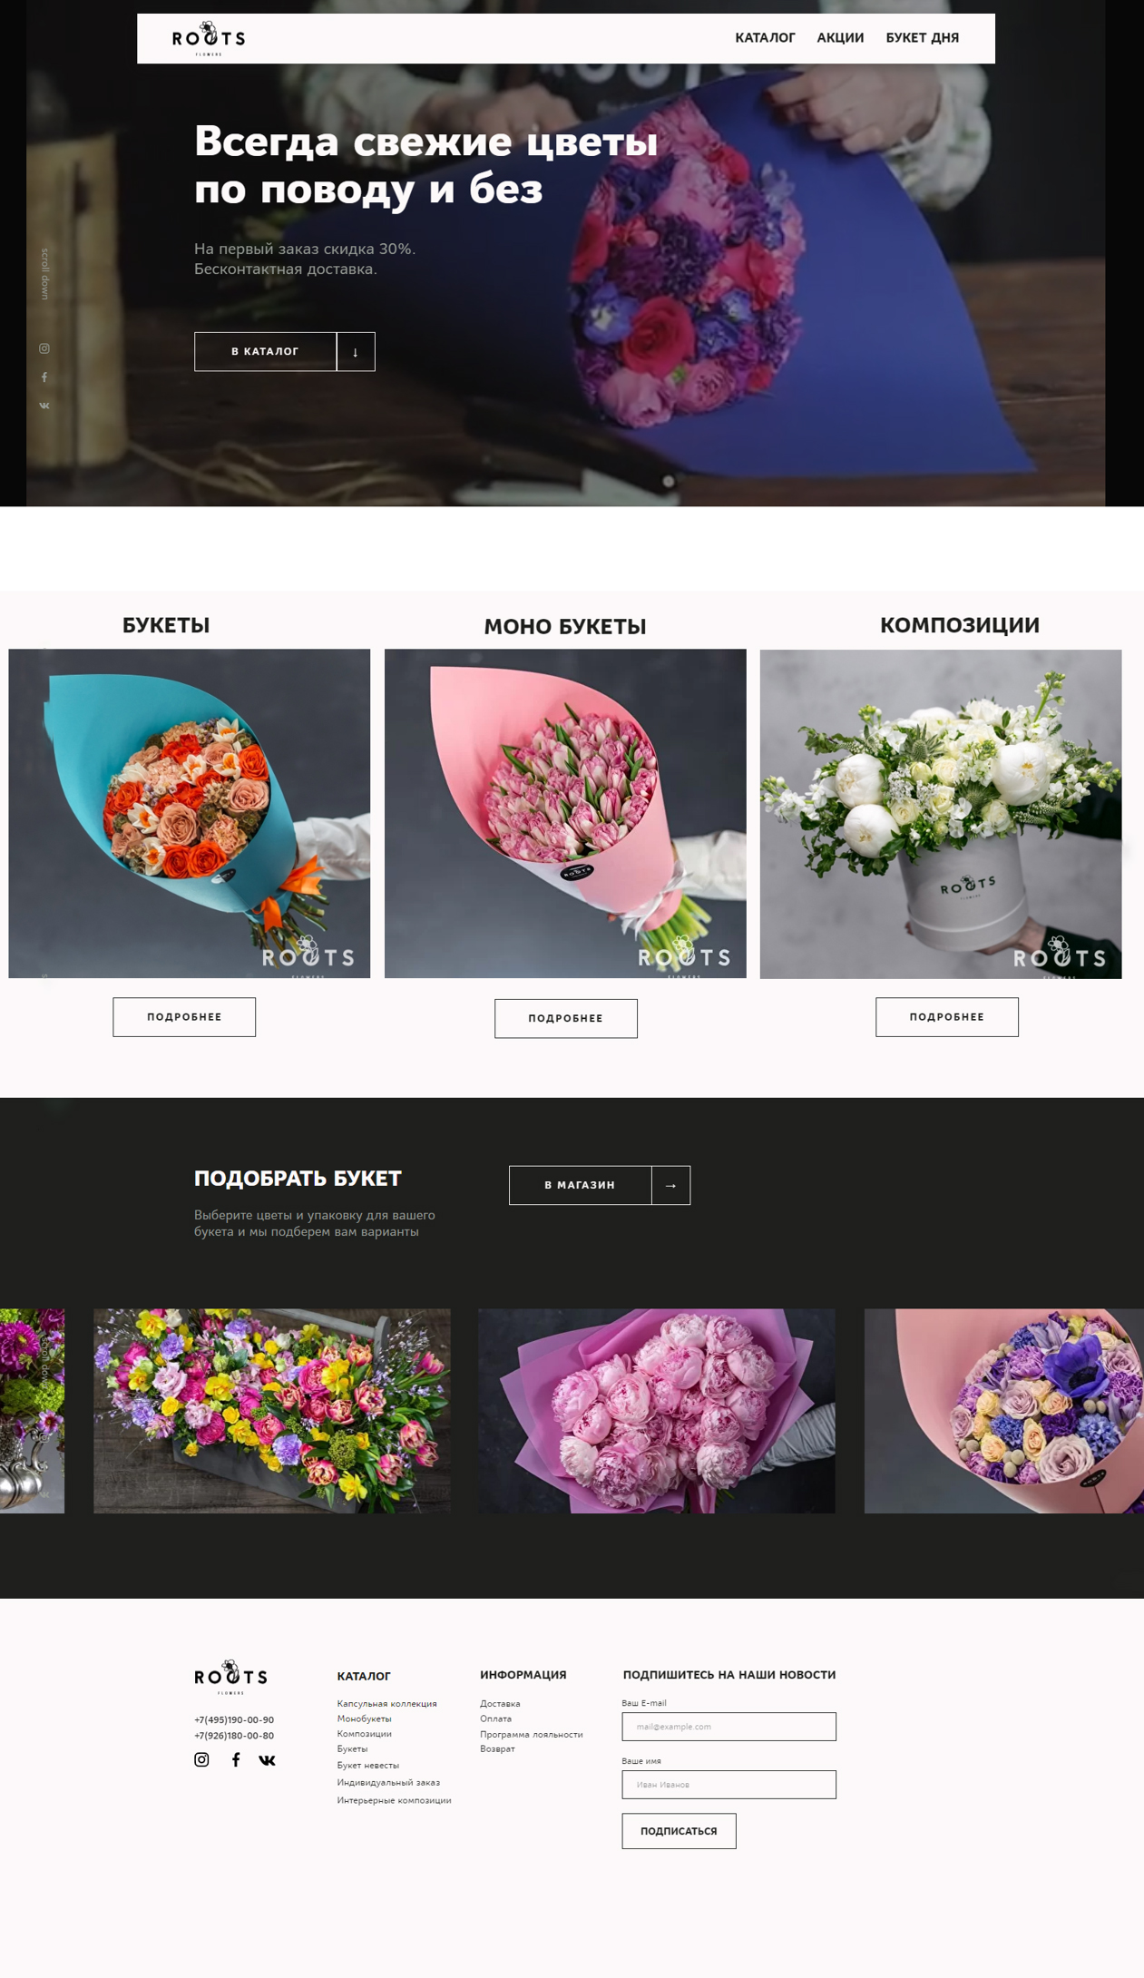Screen dimensions: 1144x1978
Task: Click the В МАГАЗИН button
Action: click(x=580, y=1185)
